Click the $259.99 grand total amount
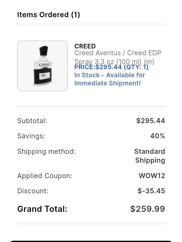The image size is (182, 242). click(148, 209)
